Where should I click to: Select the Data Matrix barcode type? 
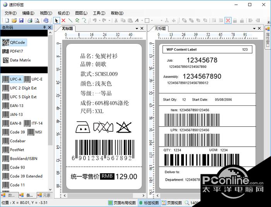pyautogui.click(x=17, y=60)
